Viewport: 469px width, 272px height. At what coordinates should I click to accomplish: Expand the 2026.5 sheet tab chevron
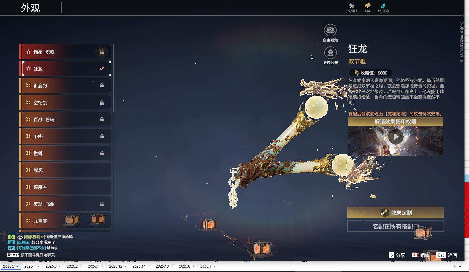tap(17, 266)
